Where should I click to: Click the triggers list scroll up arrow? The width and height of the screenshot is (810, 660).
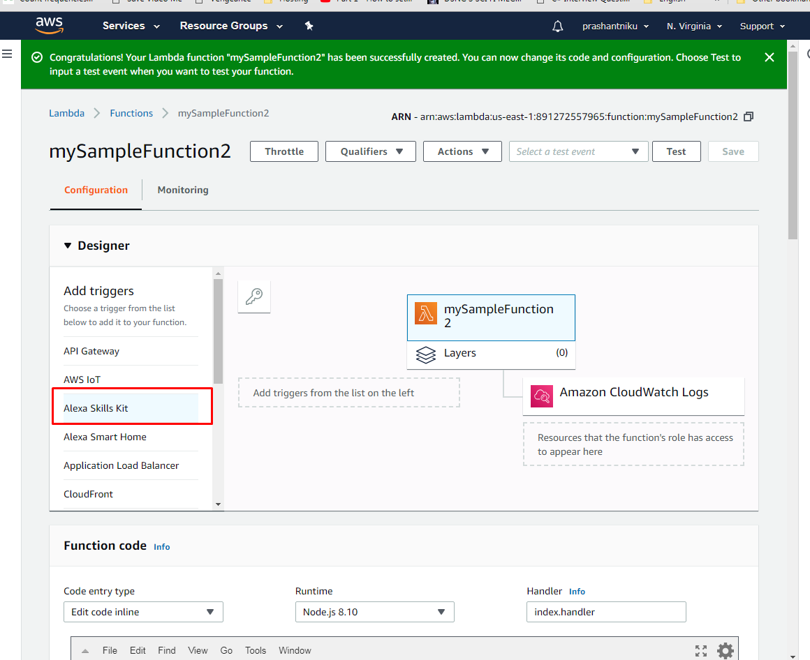point(218,273)
